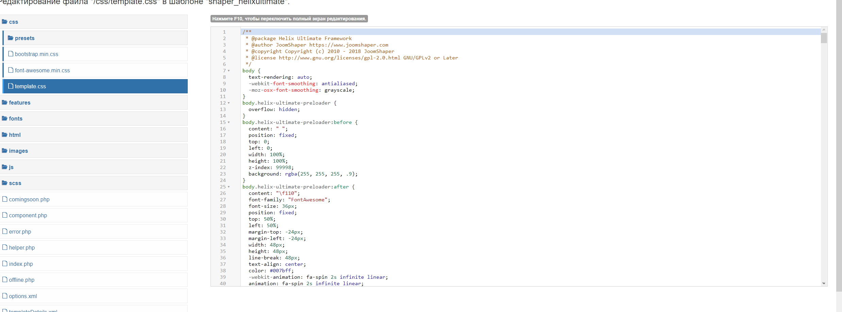Image resolution: width=842 pixels, height=312 pixels.
Task: Click the presets folder icon
Action: [11, 38]
